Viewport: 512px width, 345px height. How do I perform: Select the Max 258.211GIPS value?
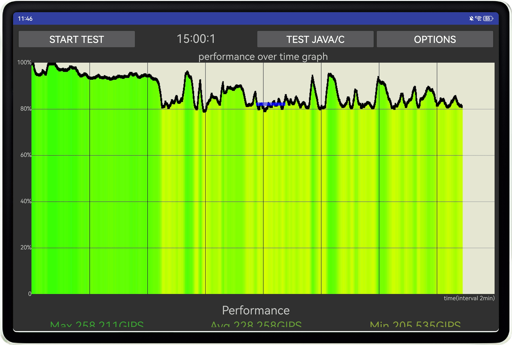point(97,325)
